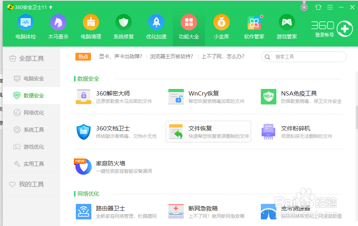Open the 电脑体检 tool
Screen dimensions: 358x226
(x=25, y=26)
